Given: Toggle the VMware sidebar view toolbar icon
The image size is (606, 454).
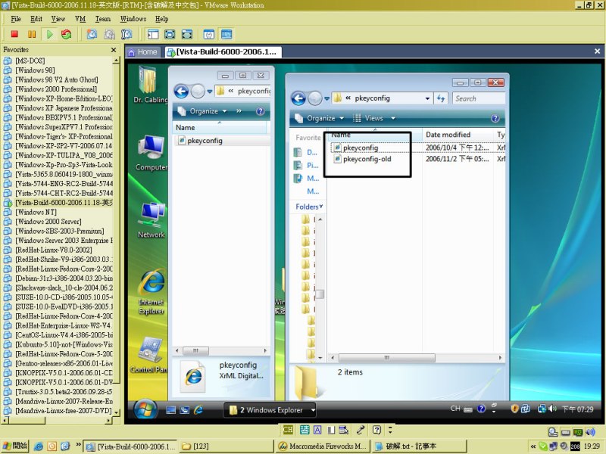Looking at the screenshot, I should click(153, 34).
